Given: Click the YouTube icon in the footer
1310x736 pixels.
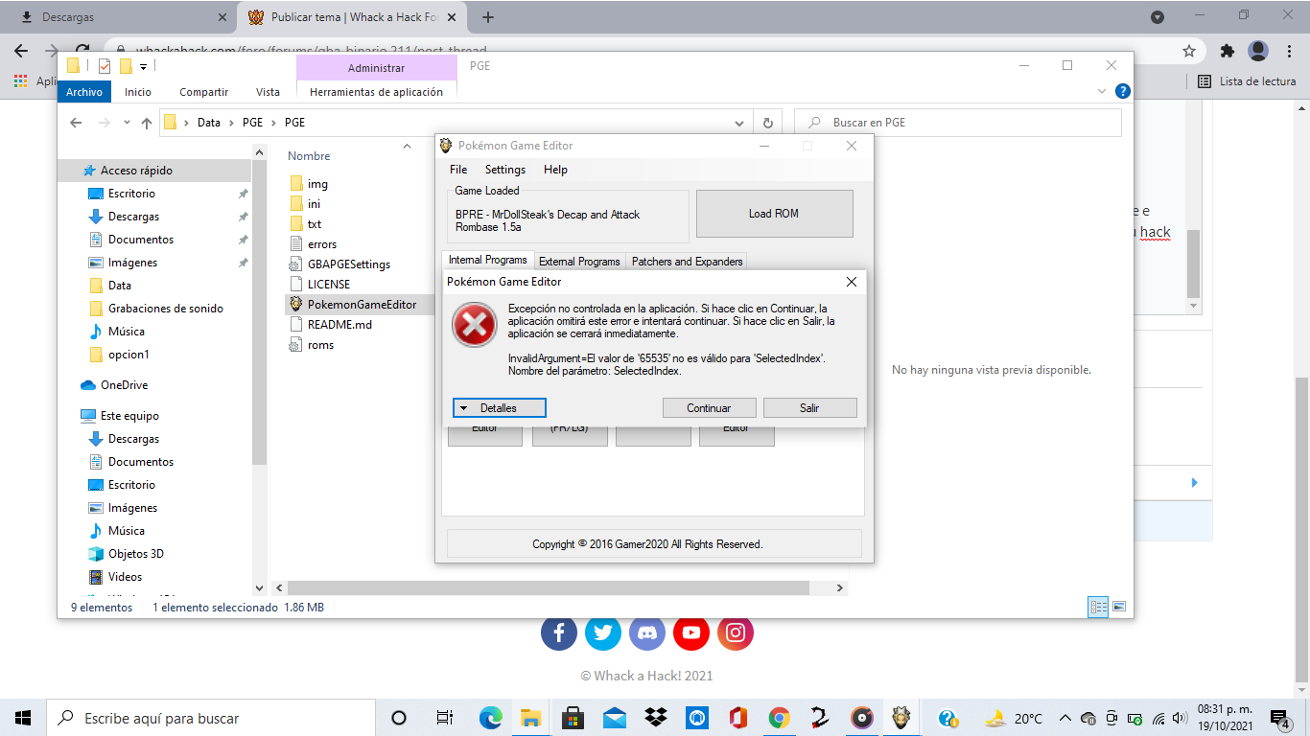Looking at the screenshot, I should tap(691, 632).
